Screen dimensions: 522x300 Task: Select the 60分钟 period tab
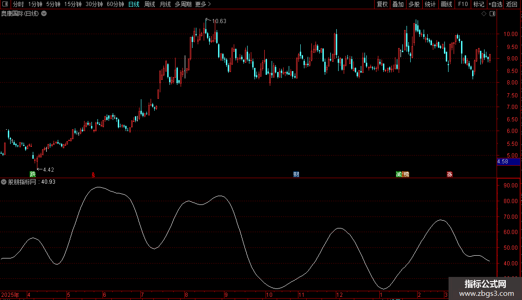click(115, 4)
